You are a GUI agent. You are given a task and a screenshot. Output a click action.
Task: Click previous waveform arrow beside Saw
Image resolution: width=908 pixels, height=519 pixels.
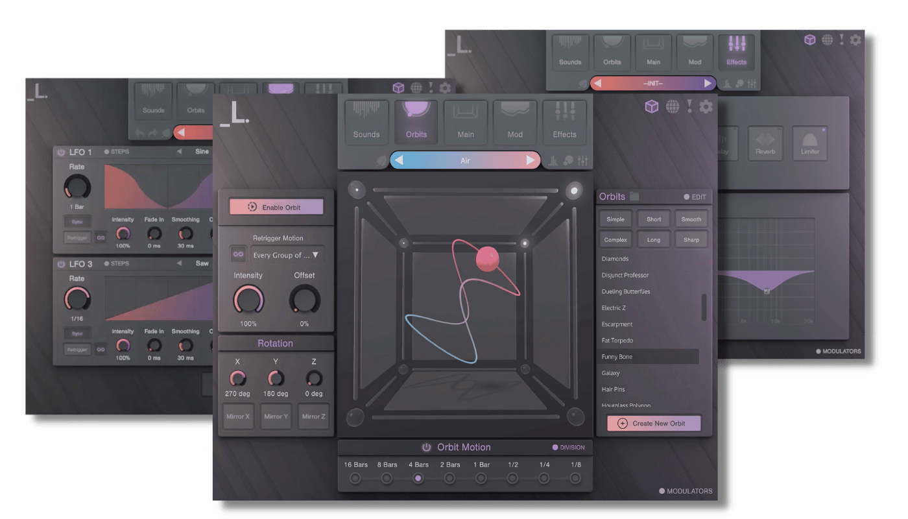click(x=180, y=263)
